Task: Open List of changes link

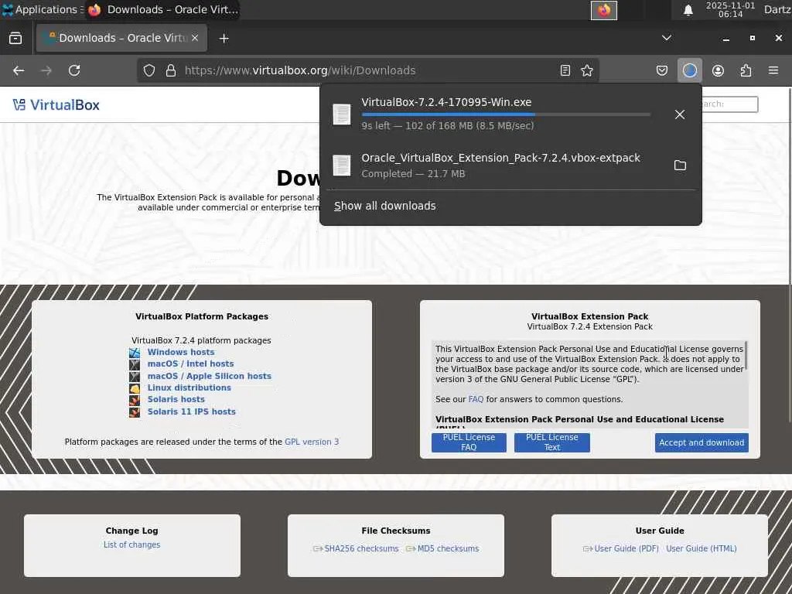Action: click(x=131, y=545)
